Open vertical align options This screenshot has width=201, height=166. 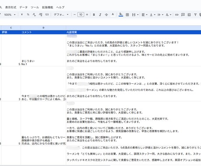click(x=152, y=14)
